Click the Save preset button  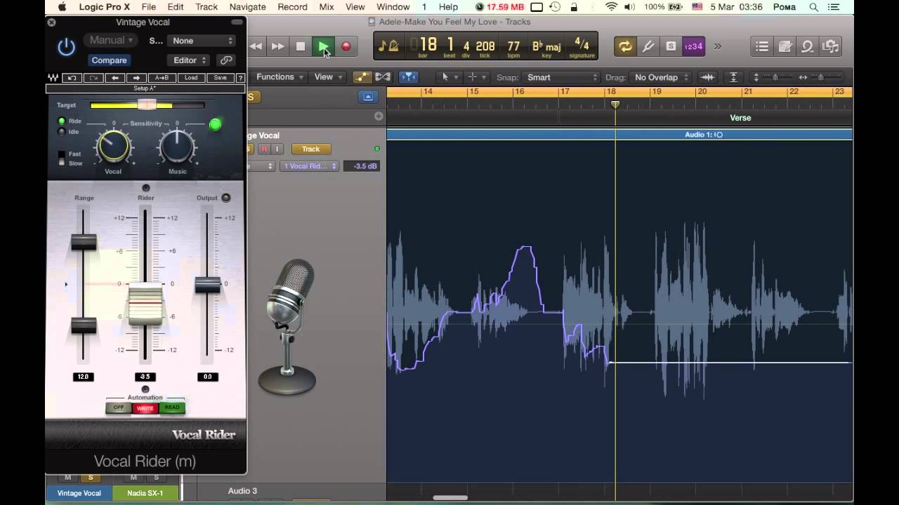tap(220, 78)
